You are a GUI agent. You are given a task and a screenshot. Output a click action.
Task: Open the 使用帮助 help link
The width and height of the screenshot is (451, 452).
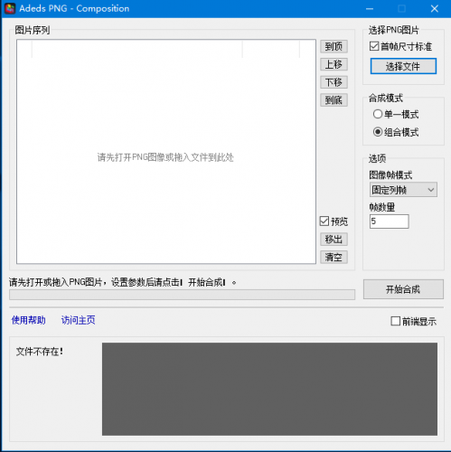point(28,320)
